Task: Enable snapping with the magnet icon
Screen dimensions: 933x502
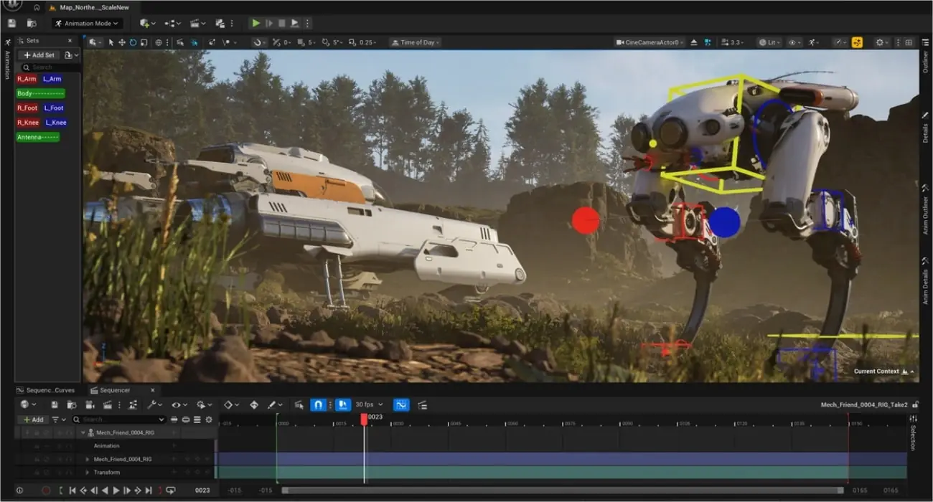Action: click(318, 404)
